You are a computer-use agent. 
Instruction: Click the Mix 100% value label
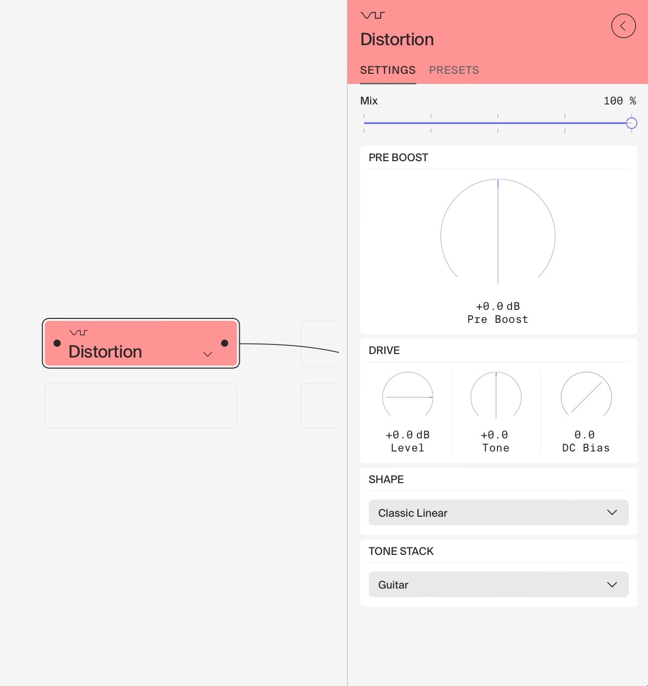click(619, 100)
